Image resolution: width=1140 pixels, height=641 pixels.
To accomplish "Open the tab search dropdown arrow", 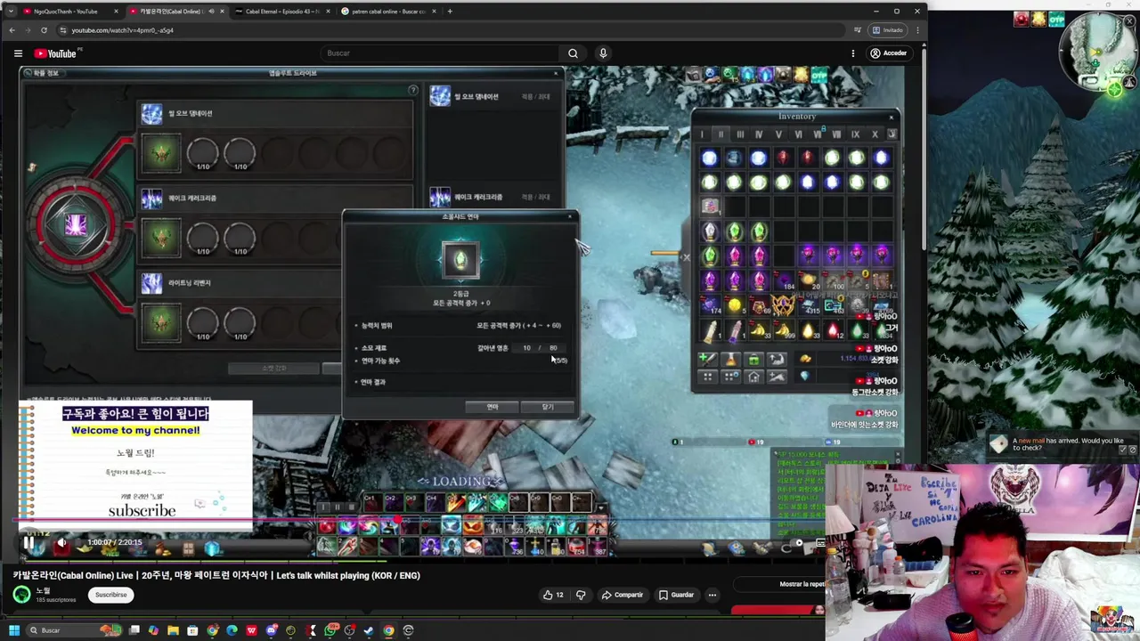I will (x=11, y=12).
